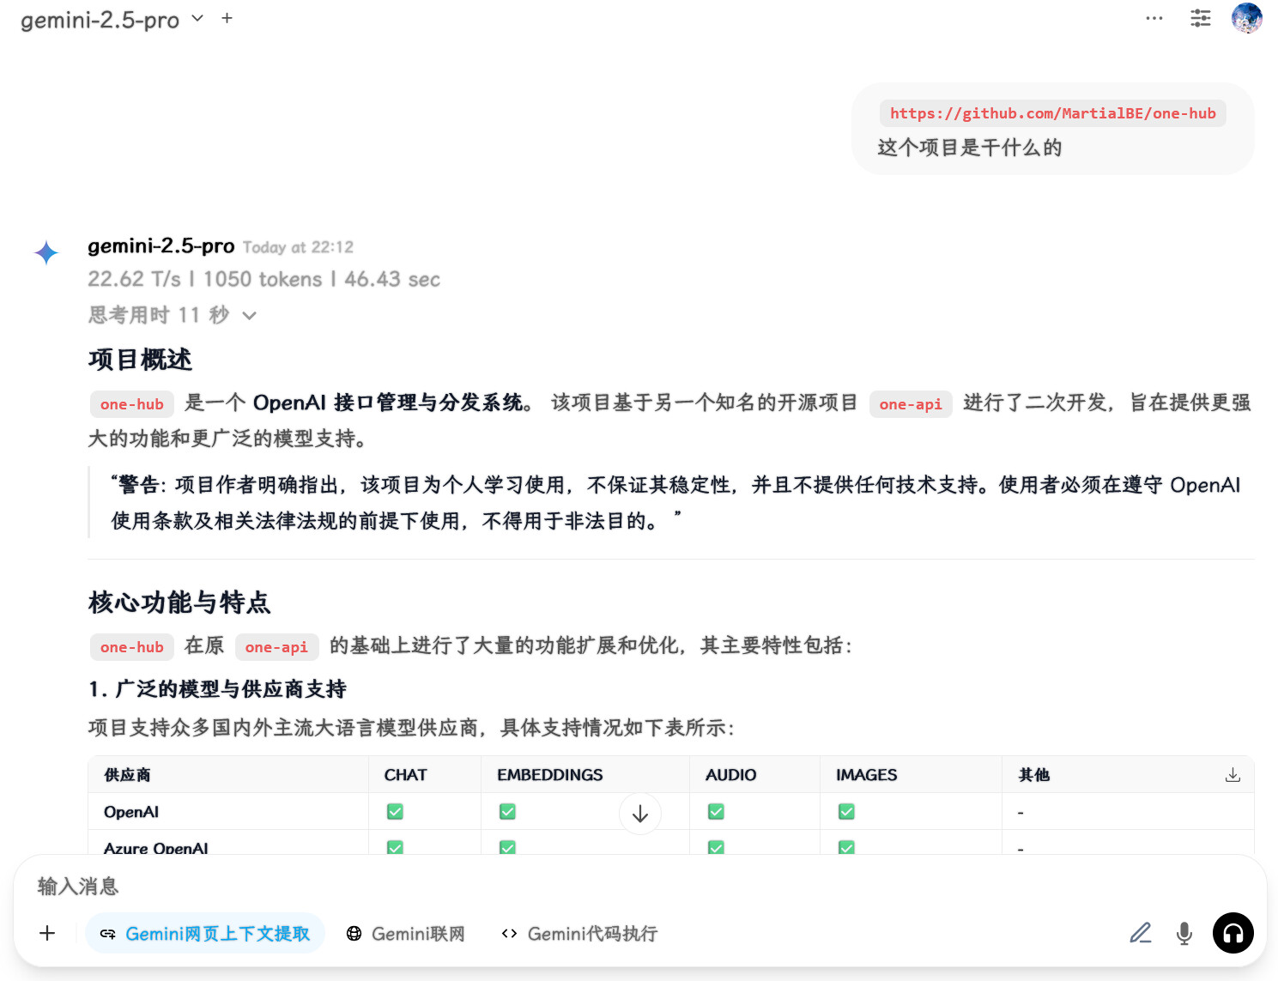Toggle Gemini网页上下文提取 tool
This screenshot has width=1278, height=981.
(205, 934)
